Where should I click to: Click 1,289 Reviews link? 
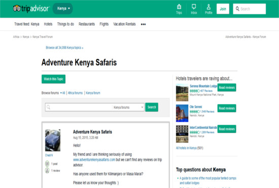click(207, 132)
